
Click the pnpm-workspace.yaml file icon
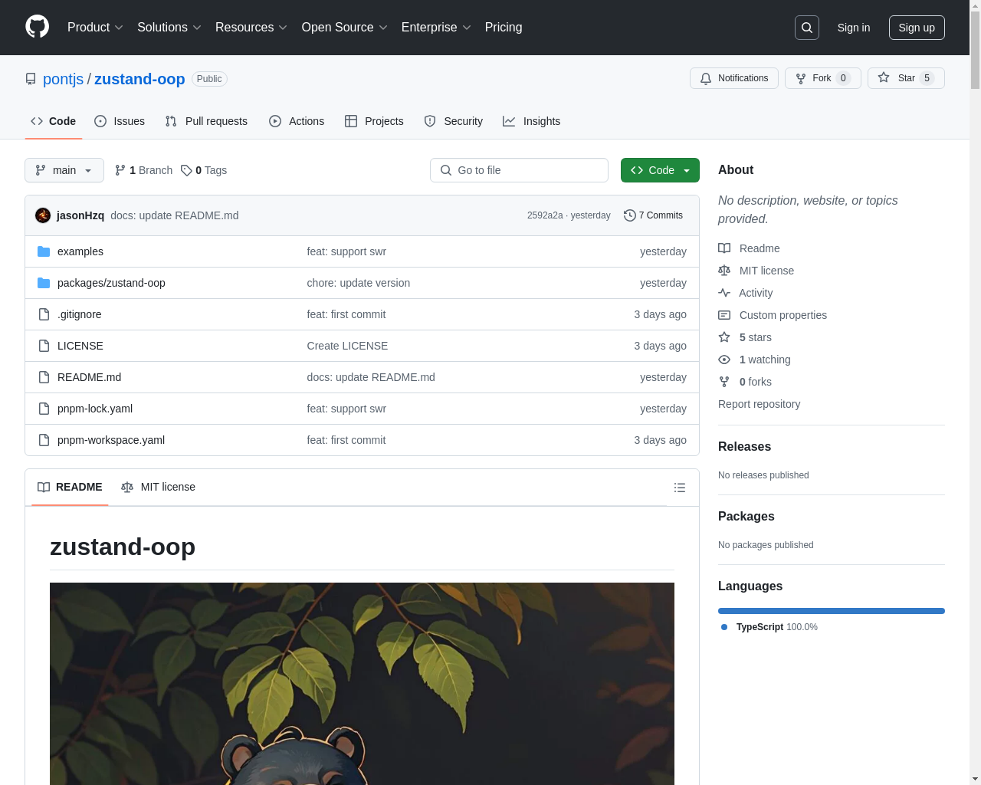[x=44, y=440]
